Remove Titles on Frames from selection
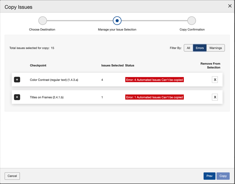Image resolution: width=235 pixels, height=184 pixels. (x=215, y=97)
